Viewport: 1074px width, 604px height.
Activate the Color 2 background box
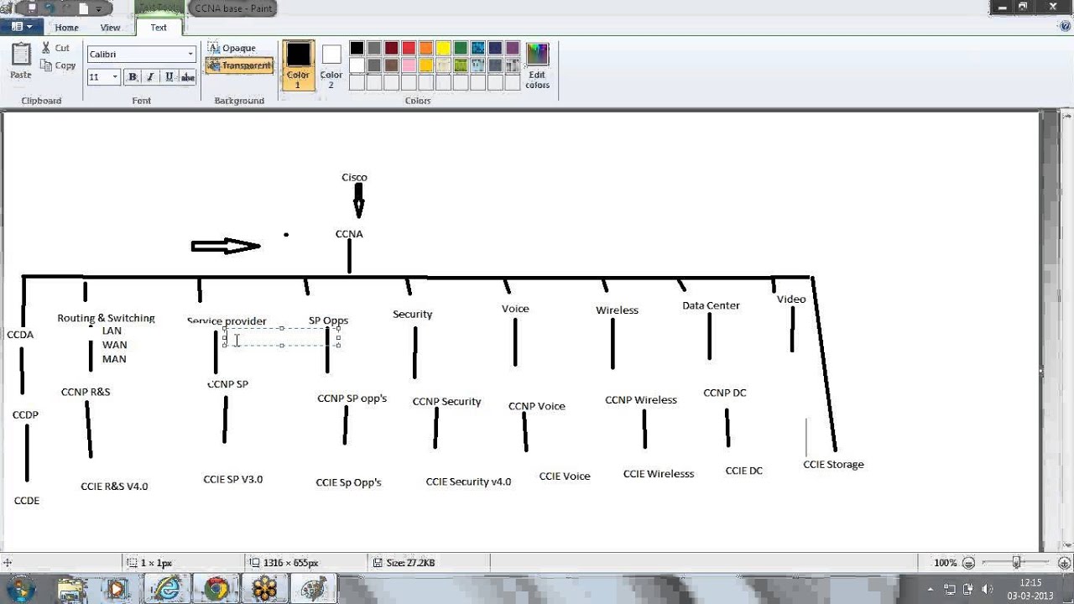pyautogui.click(x=331, y=65)
